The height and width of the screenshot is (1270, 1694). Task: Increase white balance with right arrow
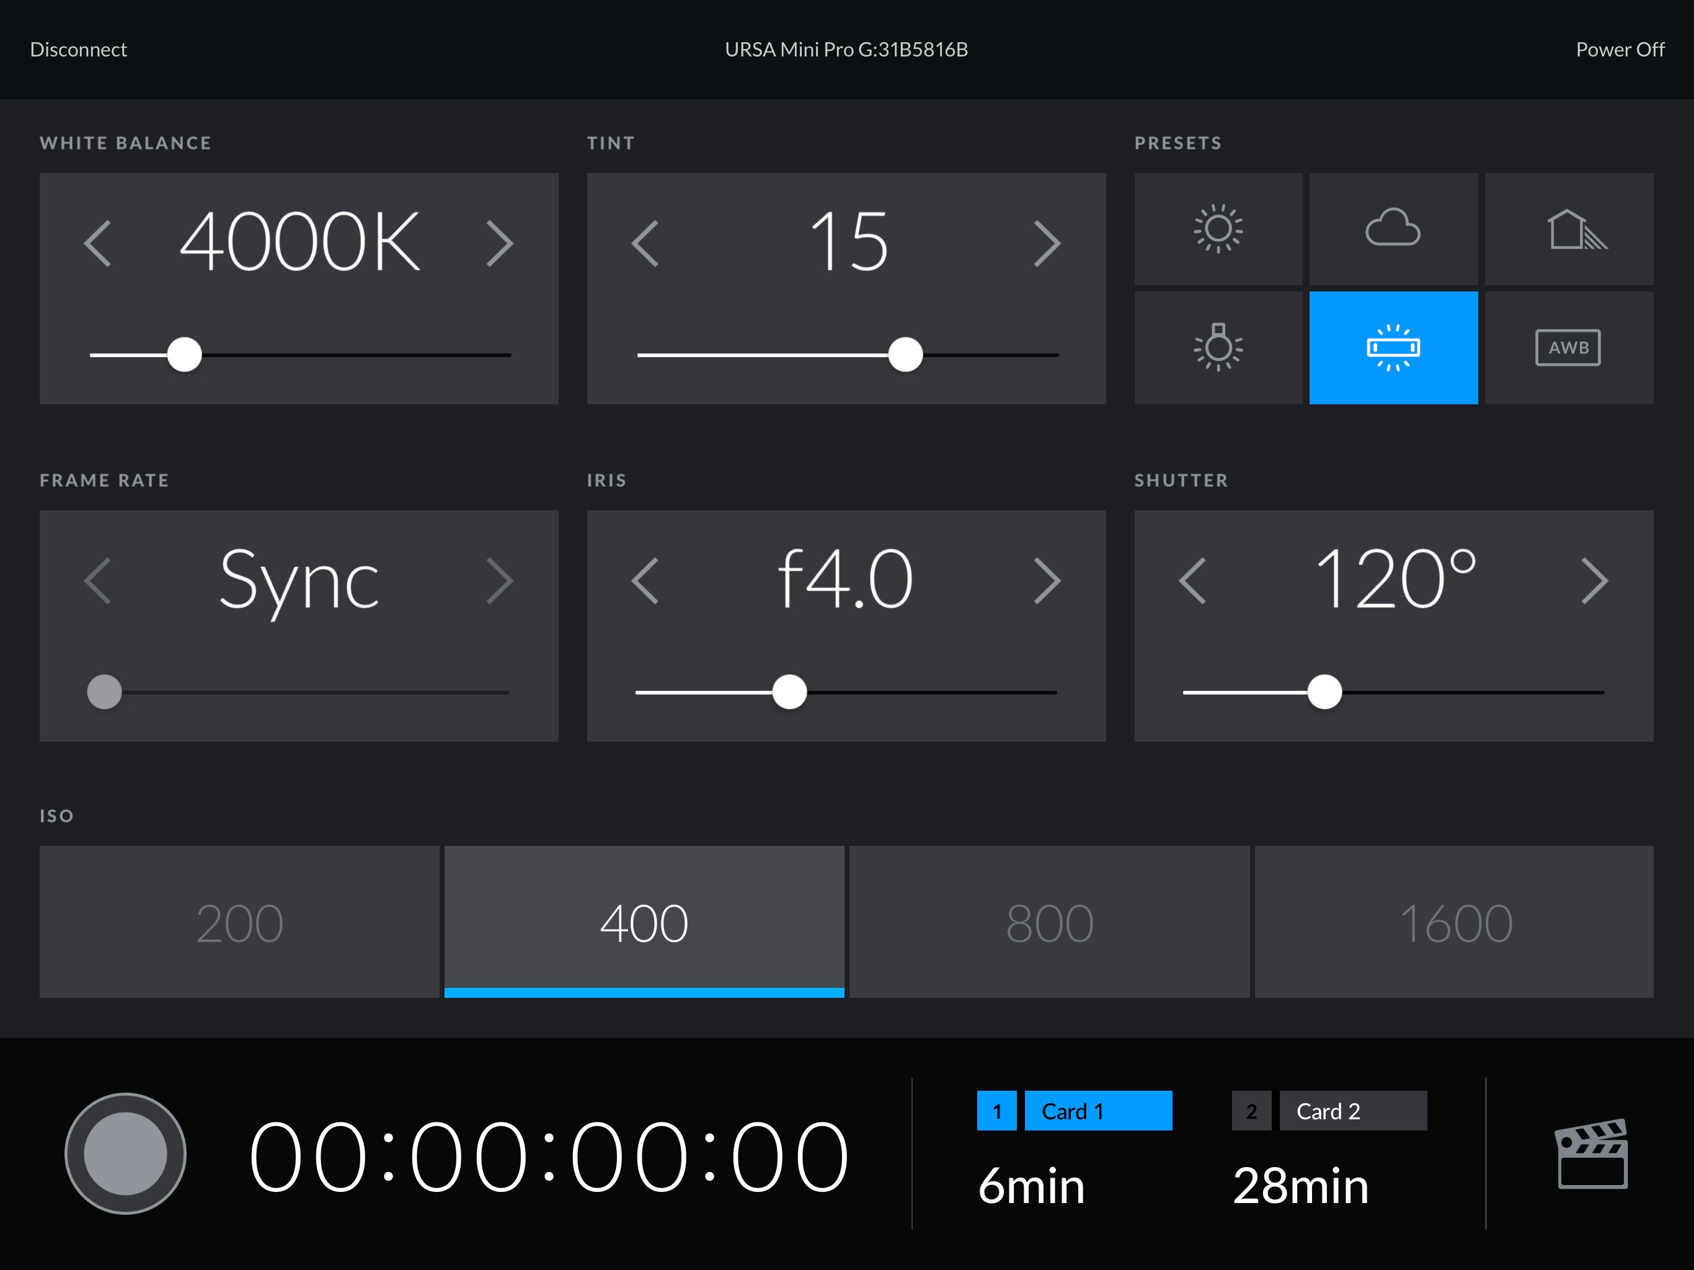(x=499, y=244)
